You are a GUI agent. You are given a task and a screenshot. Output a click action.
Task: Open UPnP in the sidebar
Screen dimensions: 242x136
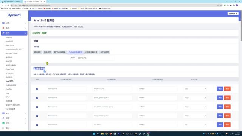(x=8, y=97)
